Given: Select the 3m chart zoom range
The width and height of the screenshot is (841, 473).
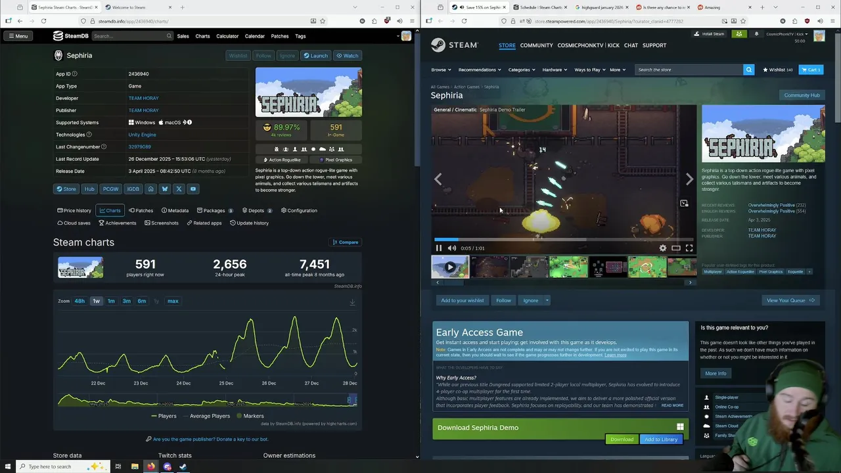Looking at the screenshot, I should pos(126,301).
